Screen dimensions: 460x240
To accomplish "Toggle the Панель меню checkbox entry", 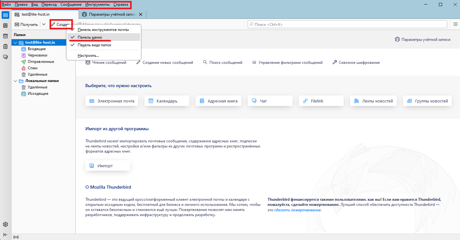I will (x=104, y=37).
